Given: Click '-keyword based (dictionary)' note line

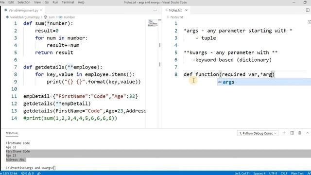Looking at the screenshot, I should click(x=232, y=60).
